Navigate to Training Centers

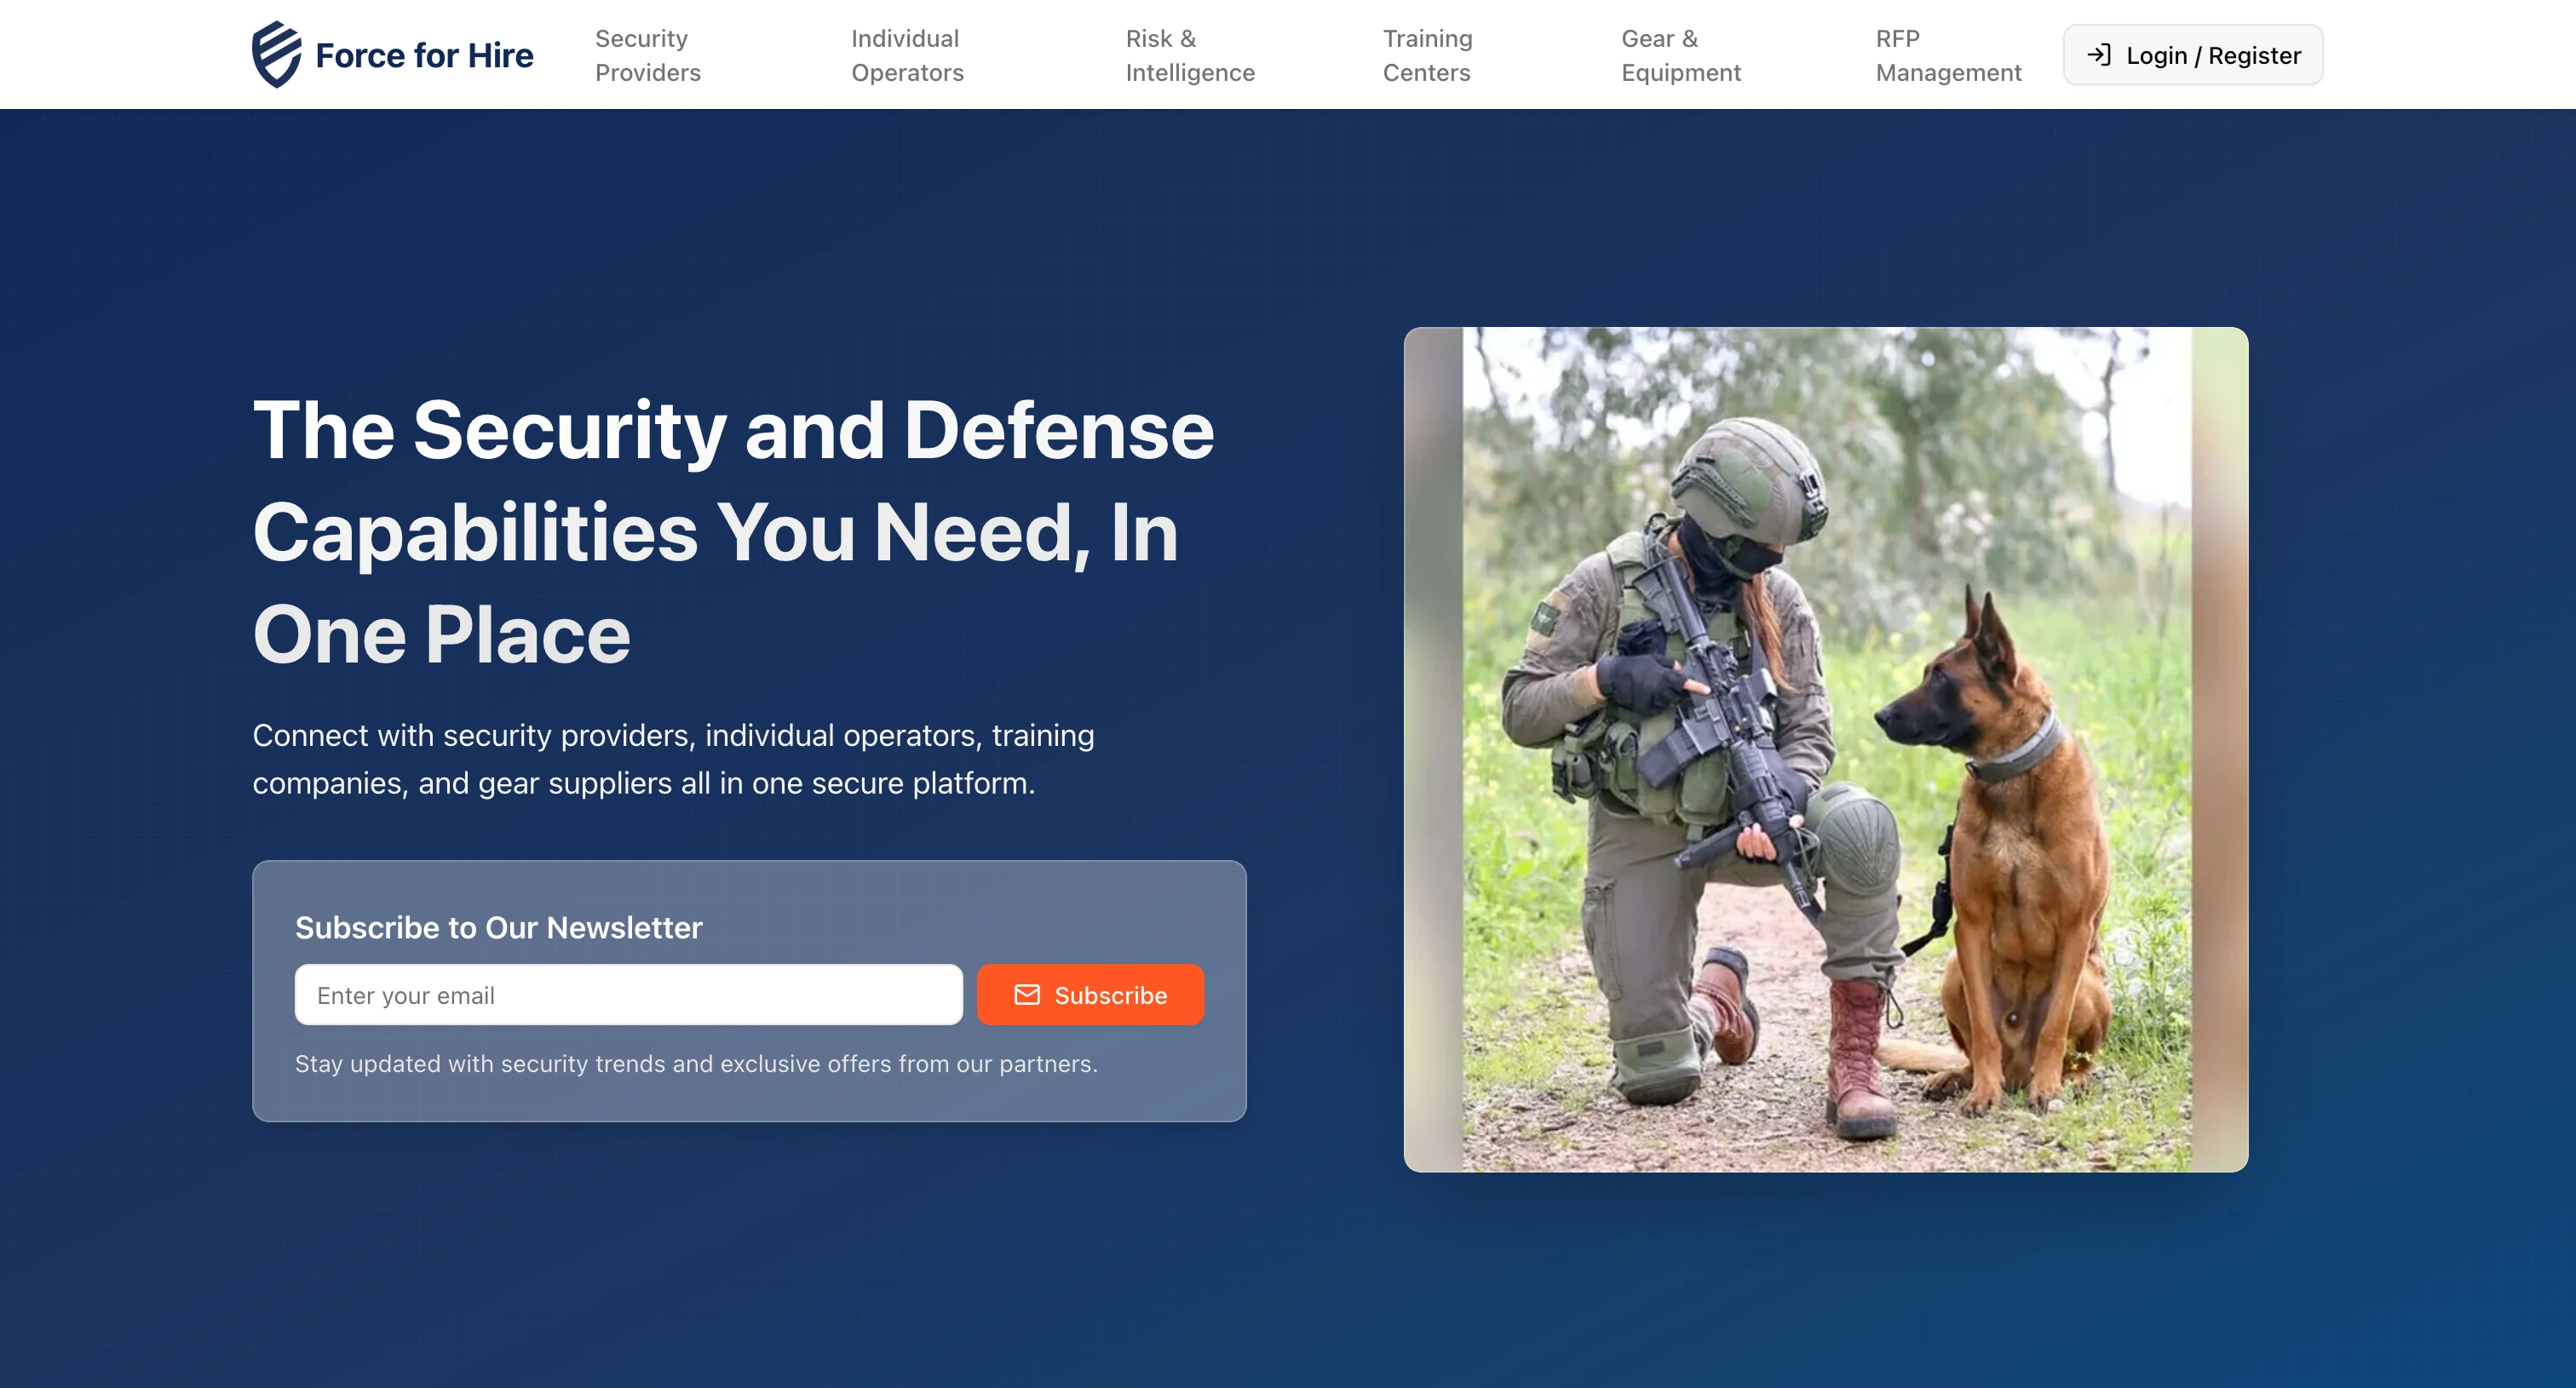coord(1426,55)
